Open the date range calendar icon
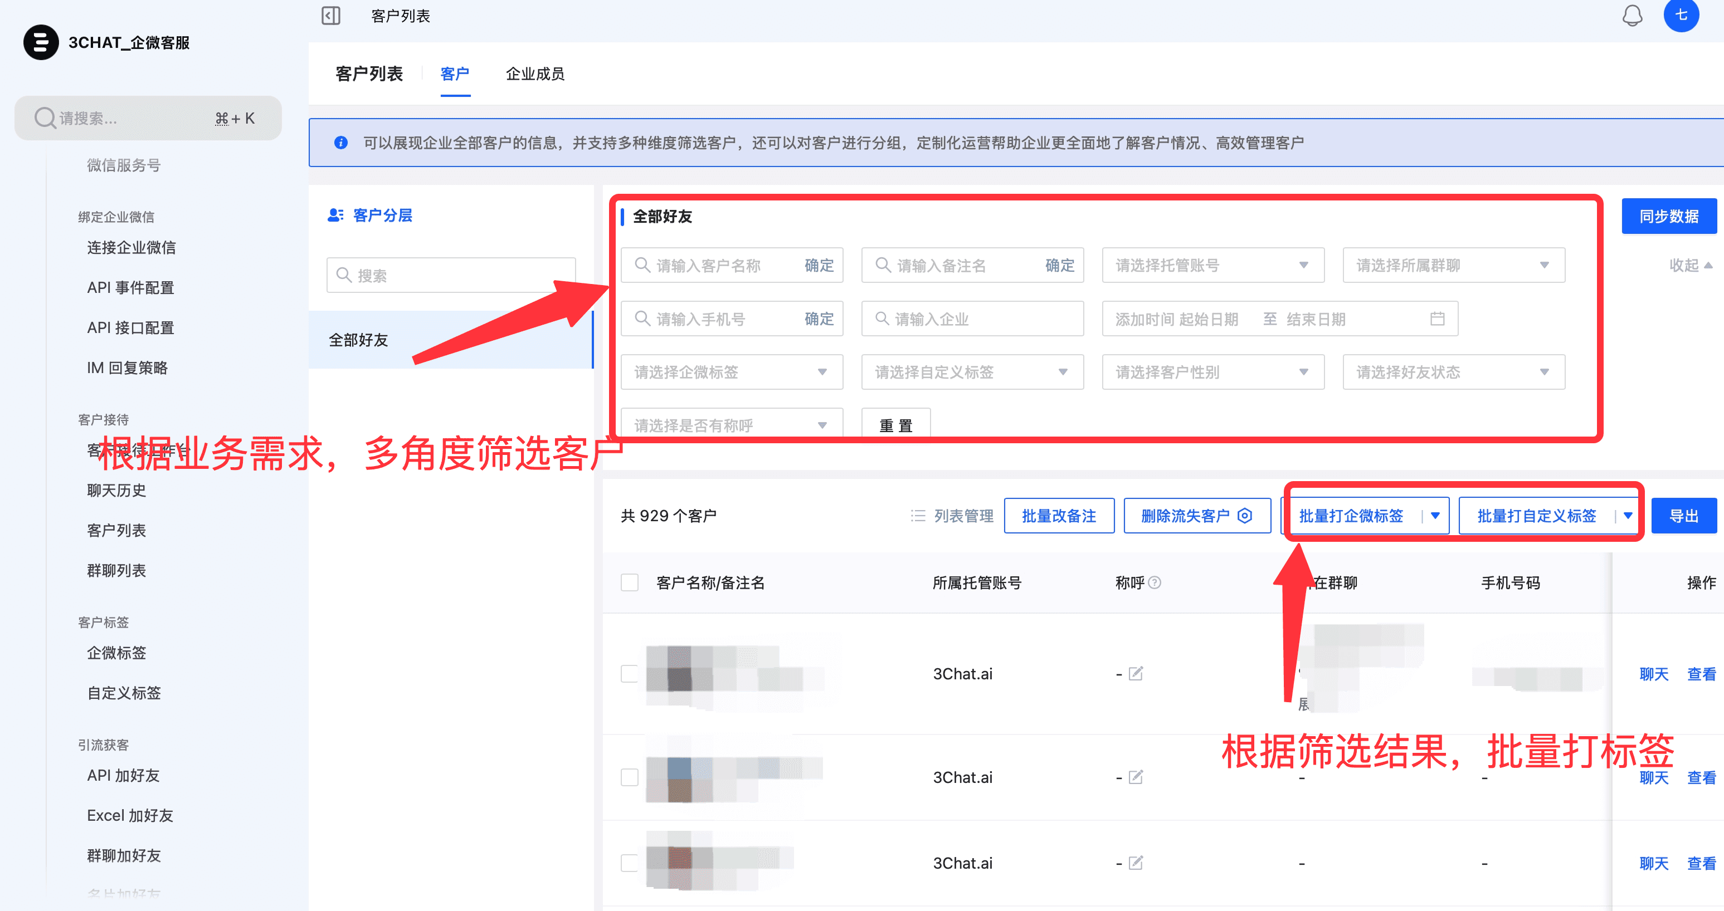 1437,319
